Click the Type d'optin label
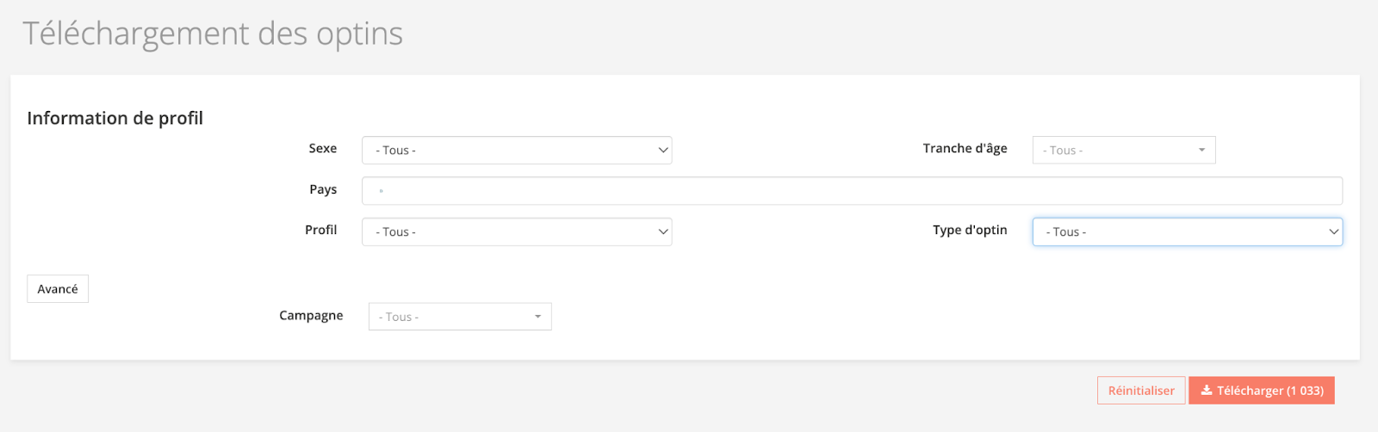The height and width of the screenshot is (432, 1378). pos(970,230)
